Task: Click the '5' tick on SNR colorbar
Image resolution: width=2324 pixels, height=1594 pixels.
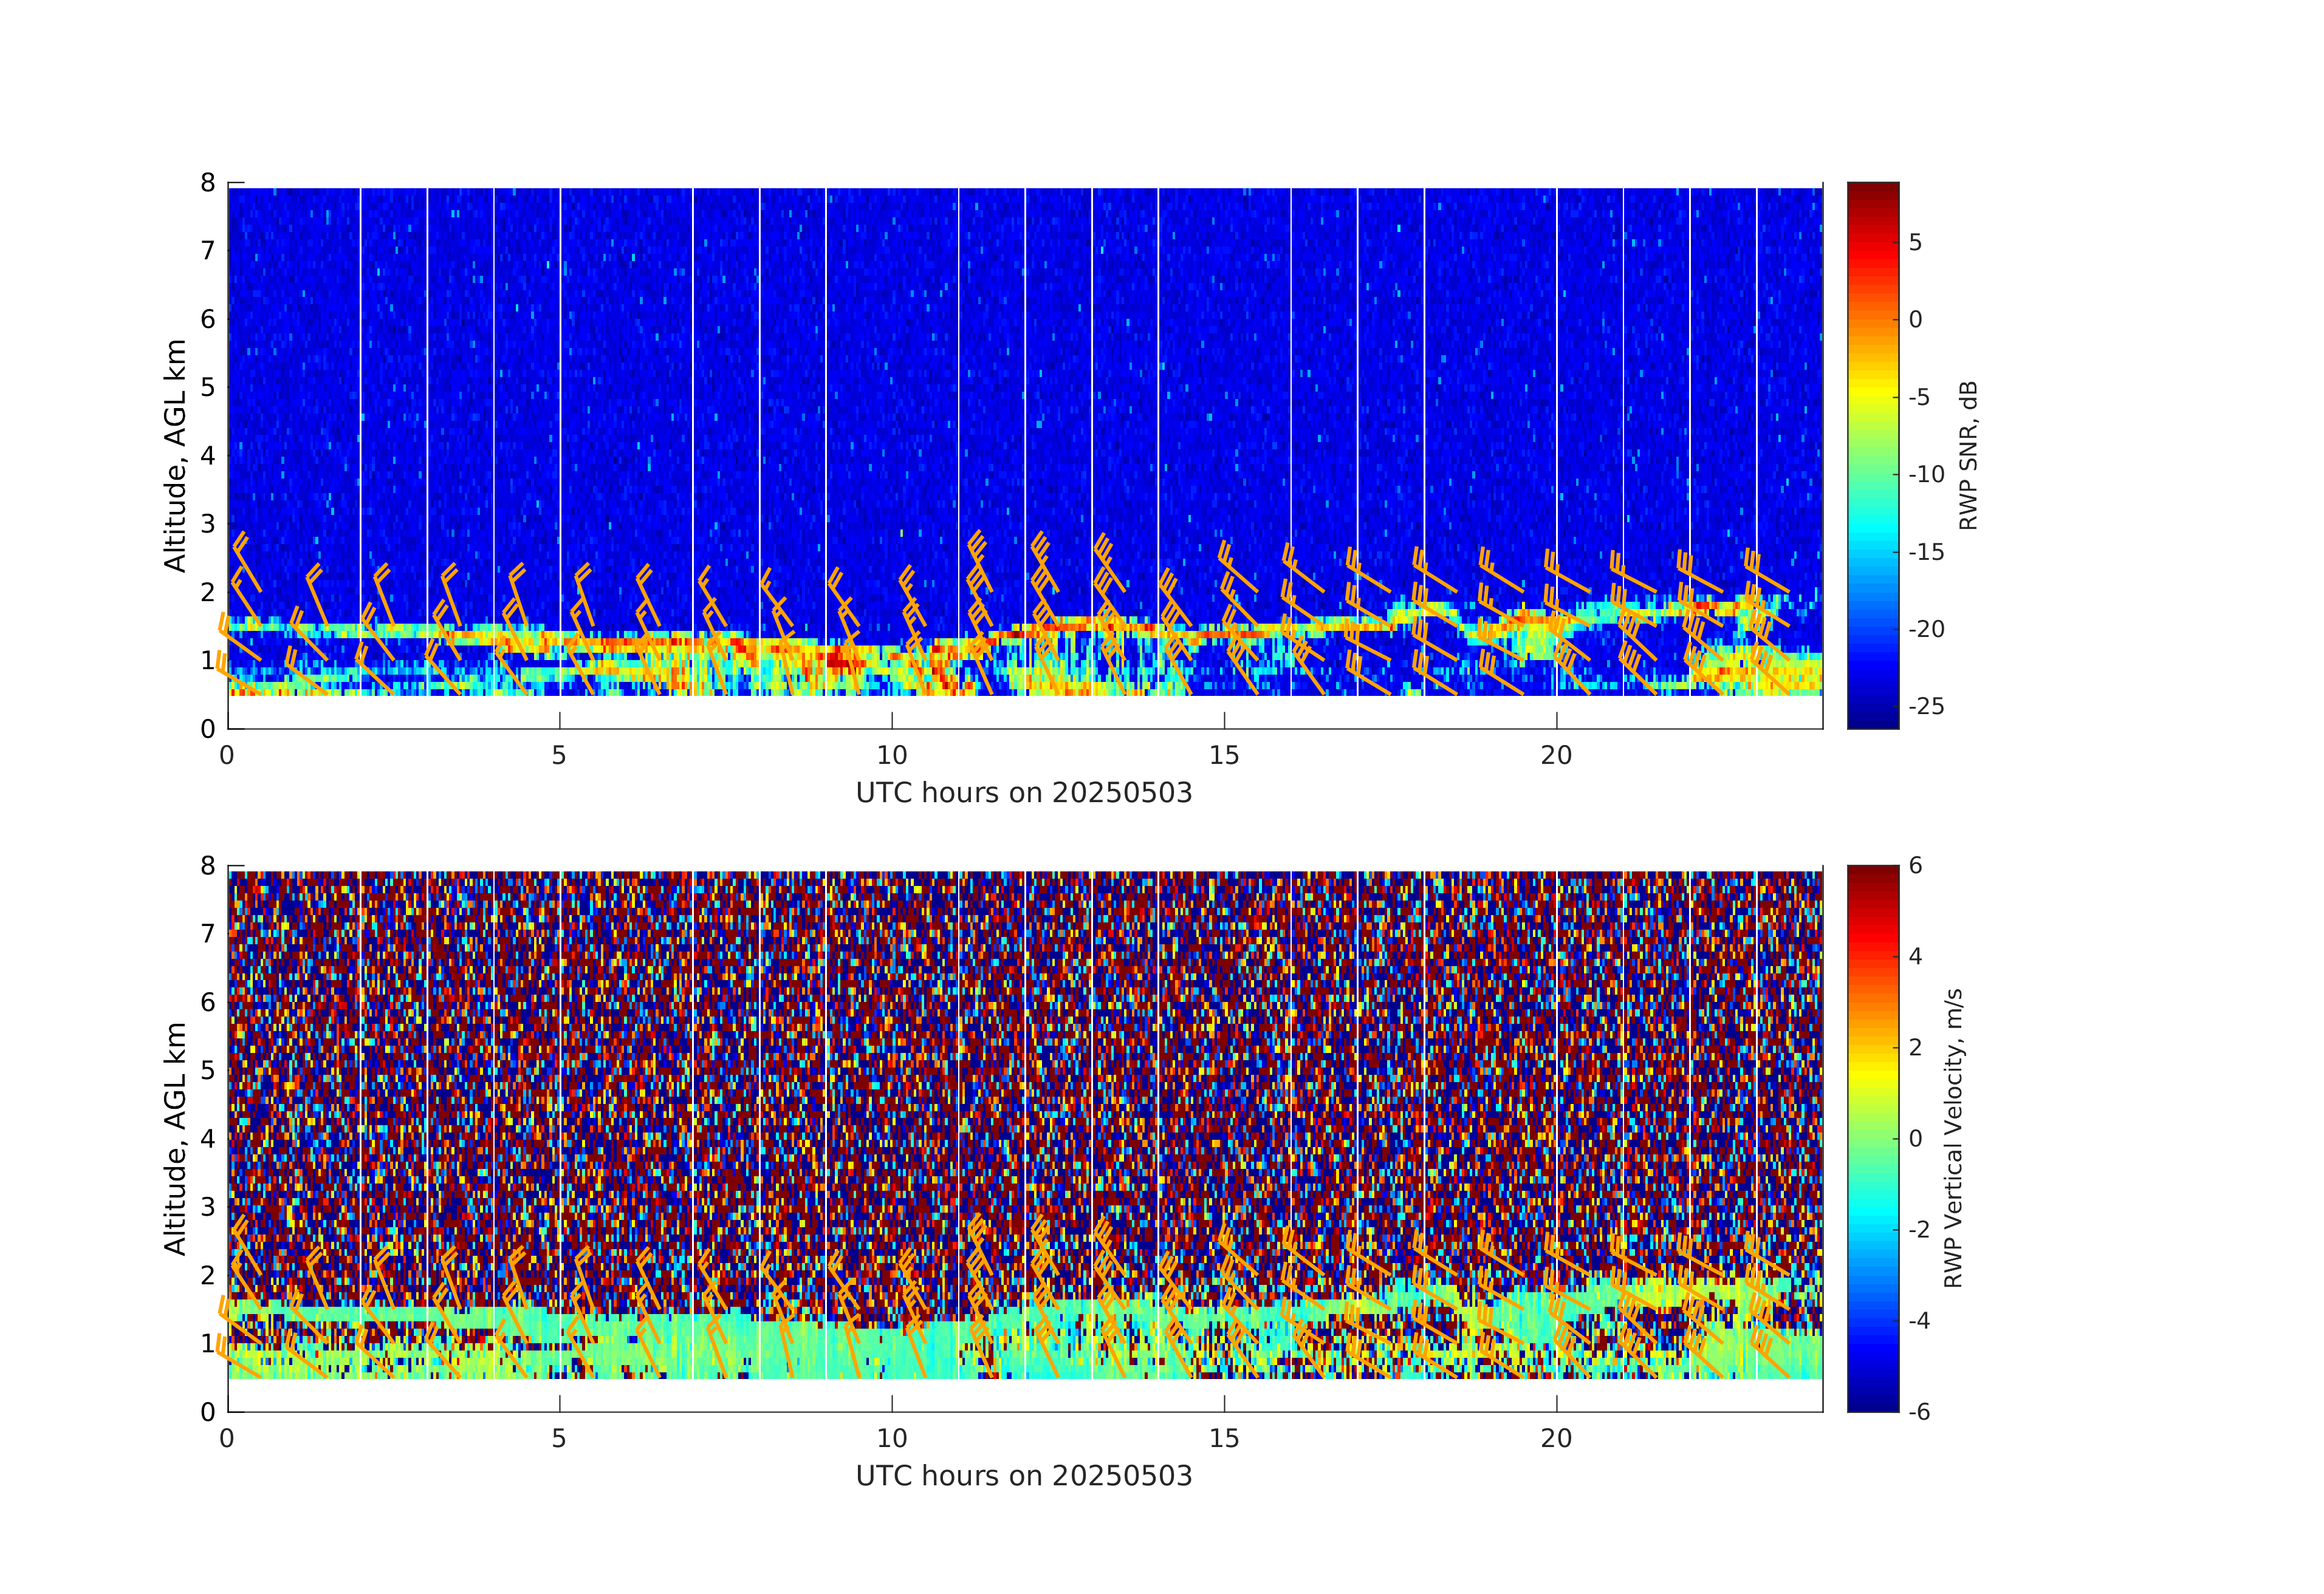Action: pos(1916,243)
